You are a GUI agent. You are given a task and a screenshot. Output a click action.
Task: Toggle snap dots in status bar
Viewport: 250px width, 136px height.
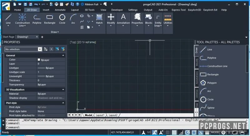(167, 132)
